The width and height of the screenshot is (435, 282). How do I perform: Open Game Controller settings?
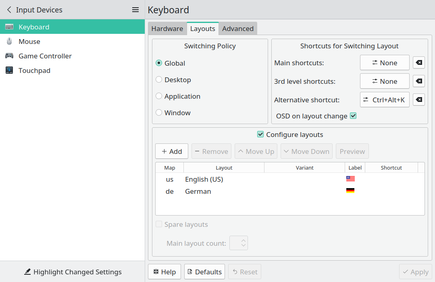(73, 56)
